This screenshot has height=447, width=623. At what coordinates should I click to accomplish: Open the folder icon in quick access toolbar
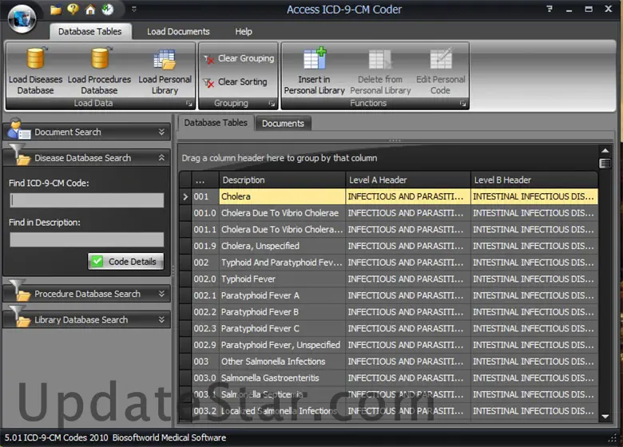tap(56, 10)
